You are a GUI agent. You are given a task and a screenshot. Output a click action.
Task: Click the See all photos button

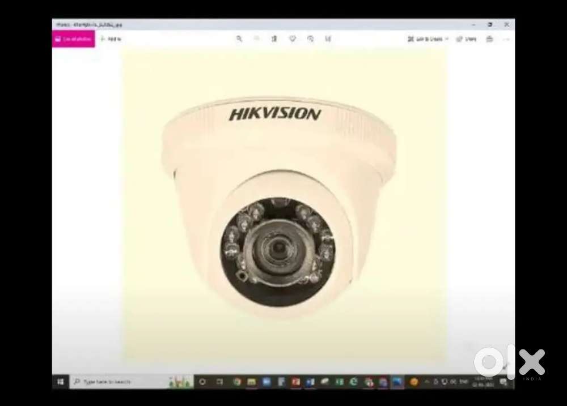(x=73, y=39)
